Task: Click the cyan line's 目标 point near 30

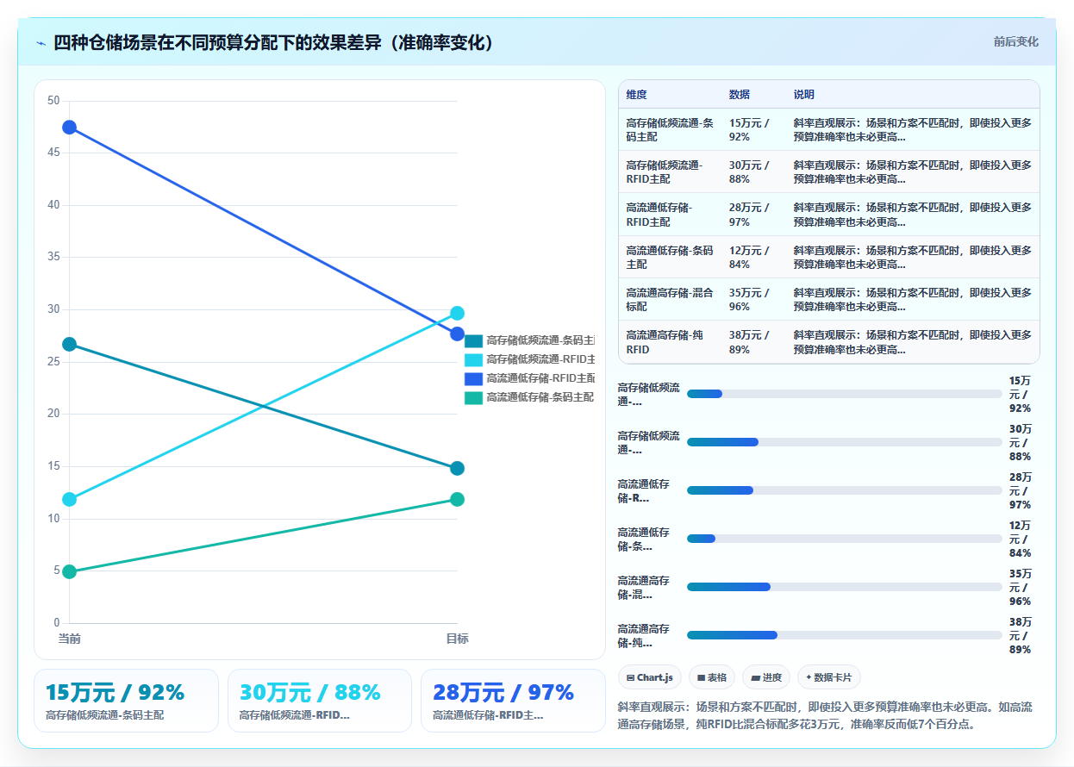Action: coord(457,314)
